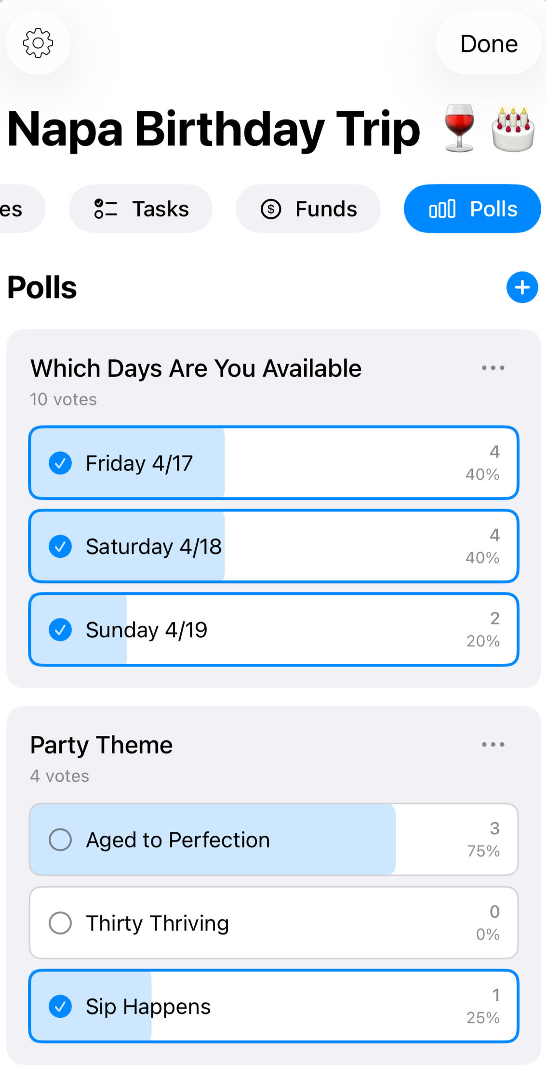This screenshot has height=1077, width=546.
Task: Add a new poll with plus icon
Action: (x=522, y=288)
